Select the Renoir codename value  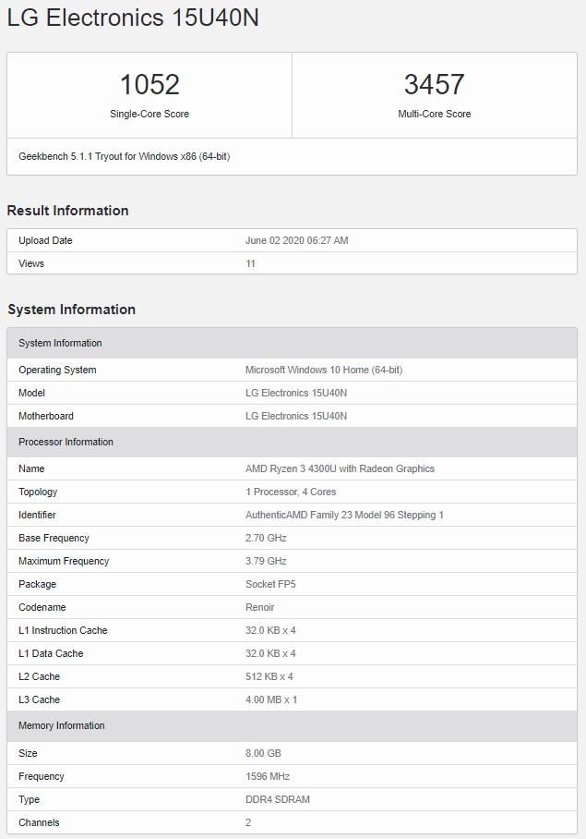tap(260, 607)
